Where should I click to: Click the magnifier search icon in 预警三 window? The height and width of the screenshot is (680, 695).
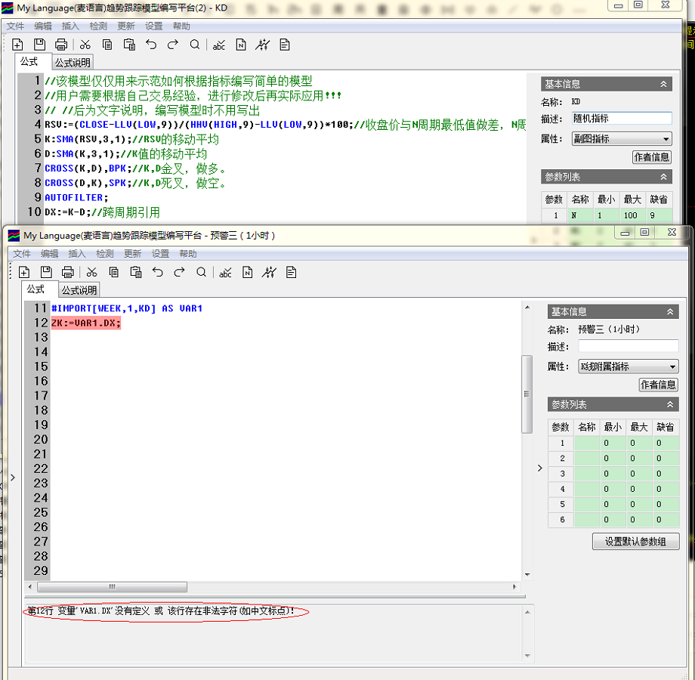pos(201,272)
